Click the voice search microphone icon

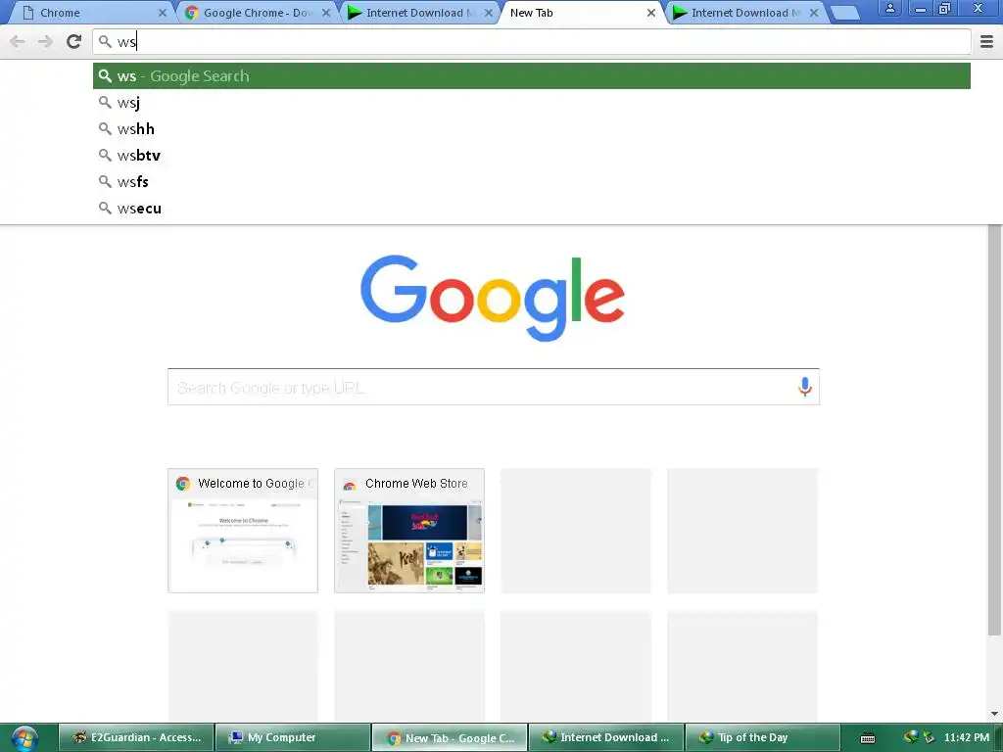pyautogui.click(x=805, y=386)
